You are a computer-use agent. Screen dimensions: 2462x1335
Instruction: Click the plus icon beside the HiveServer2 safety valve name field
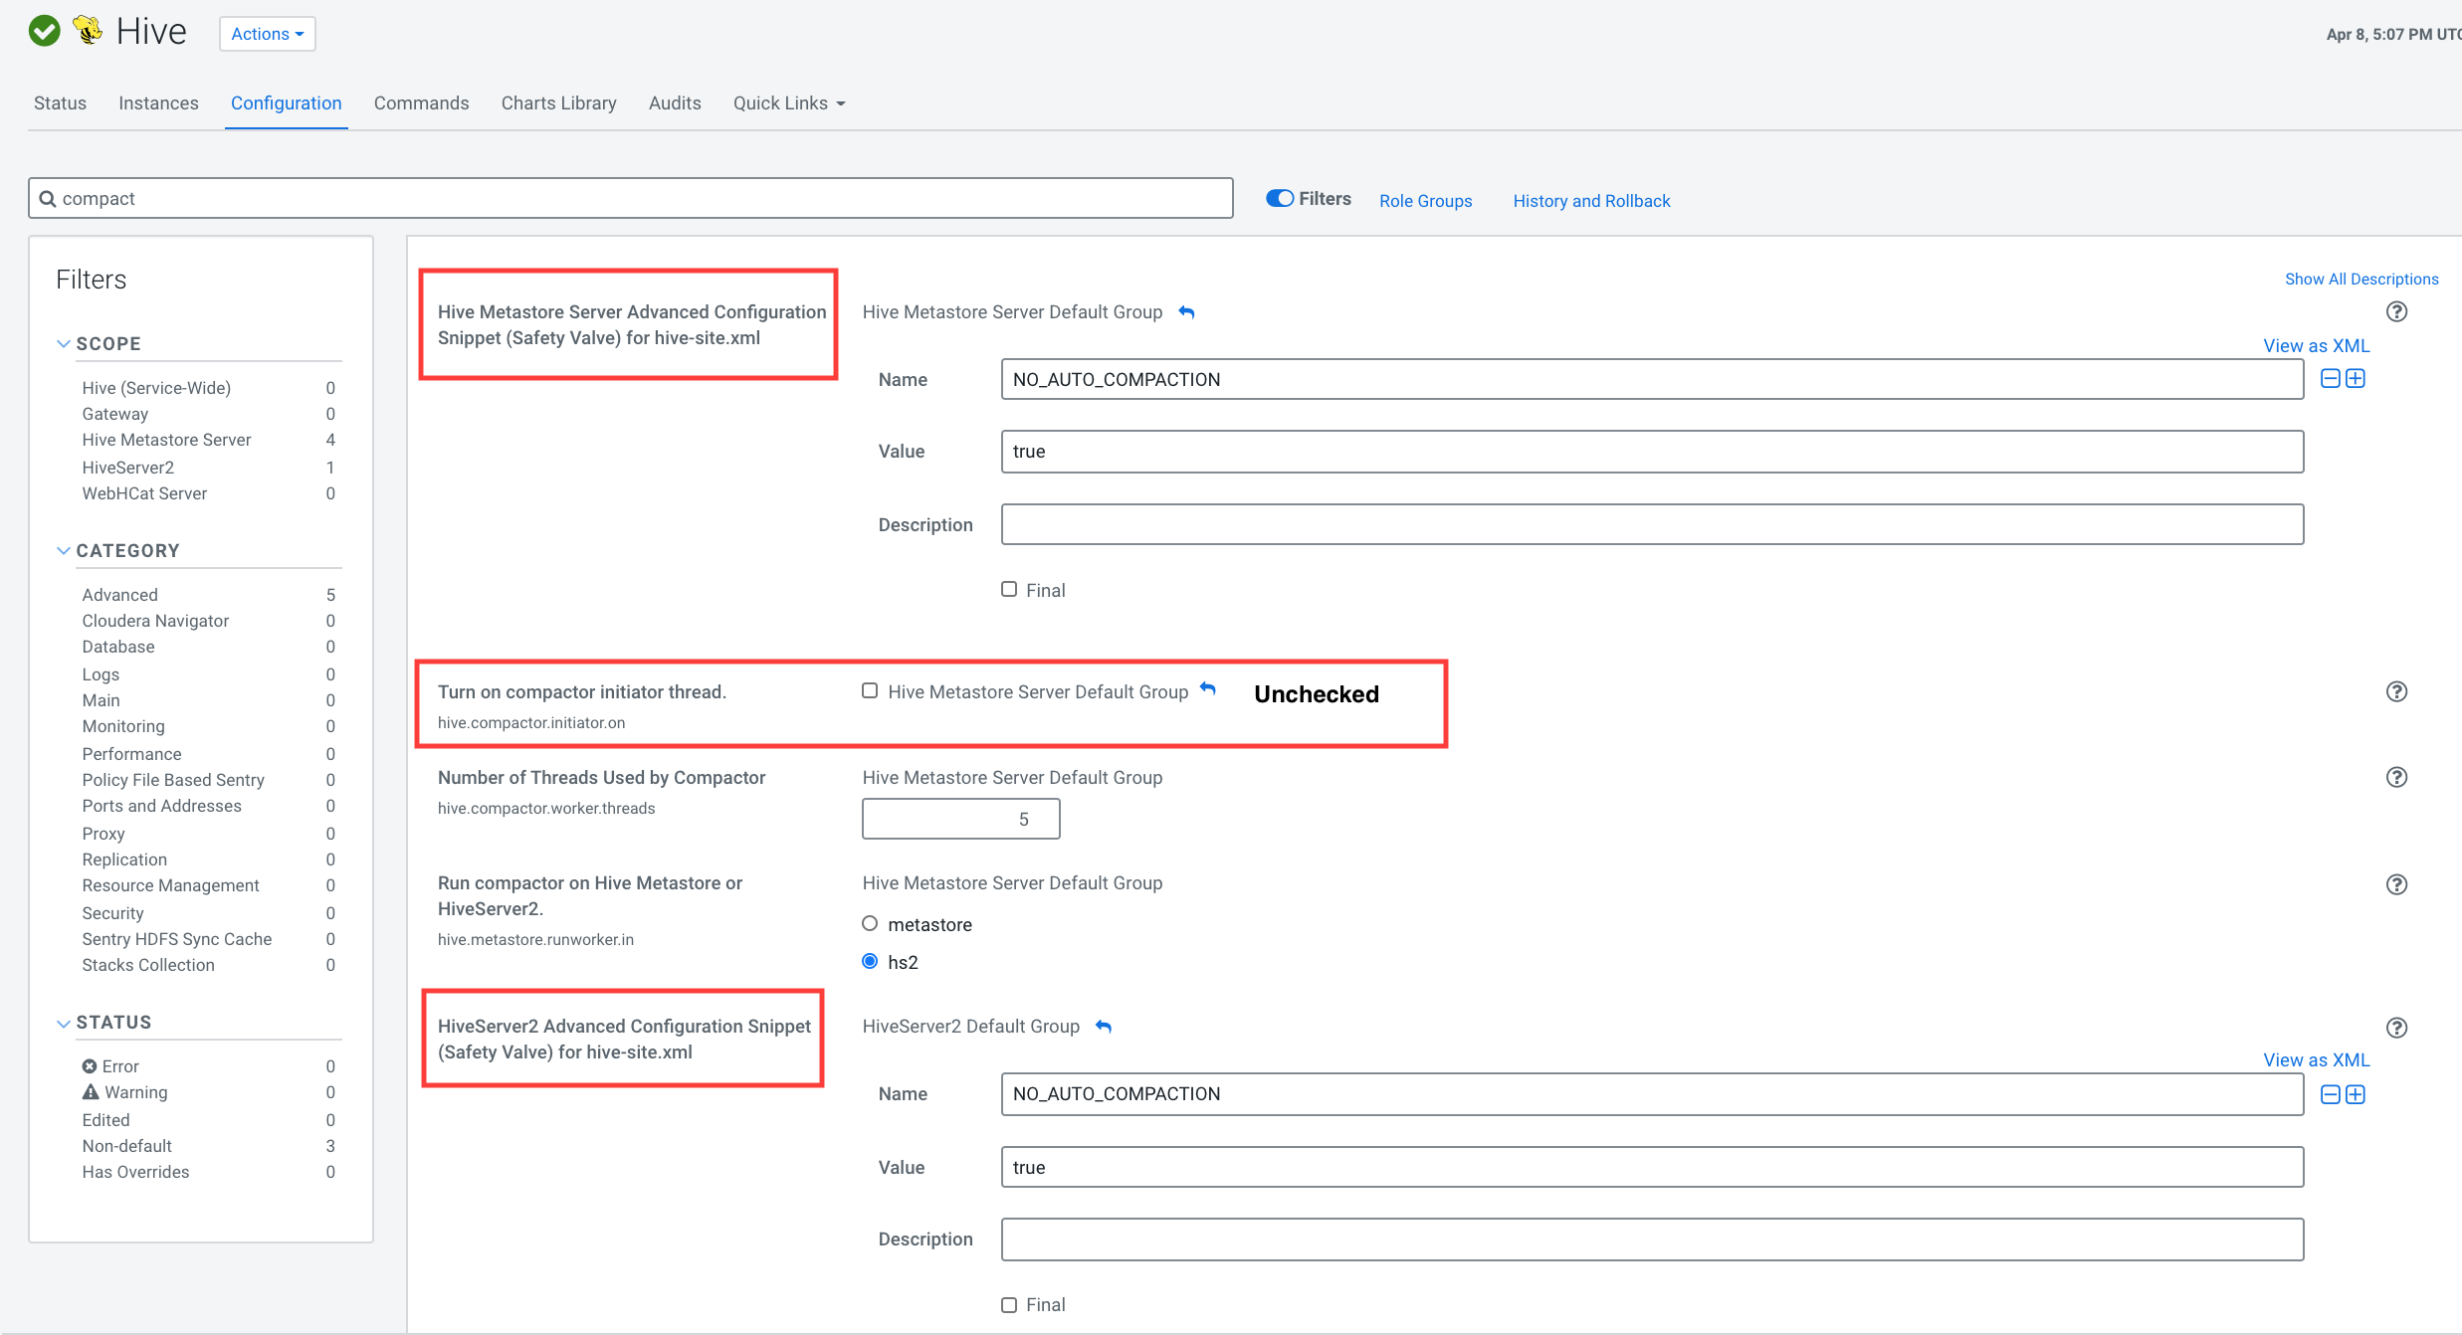[x=2356, y=1094]
